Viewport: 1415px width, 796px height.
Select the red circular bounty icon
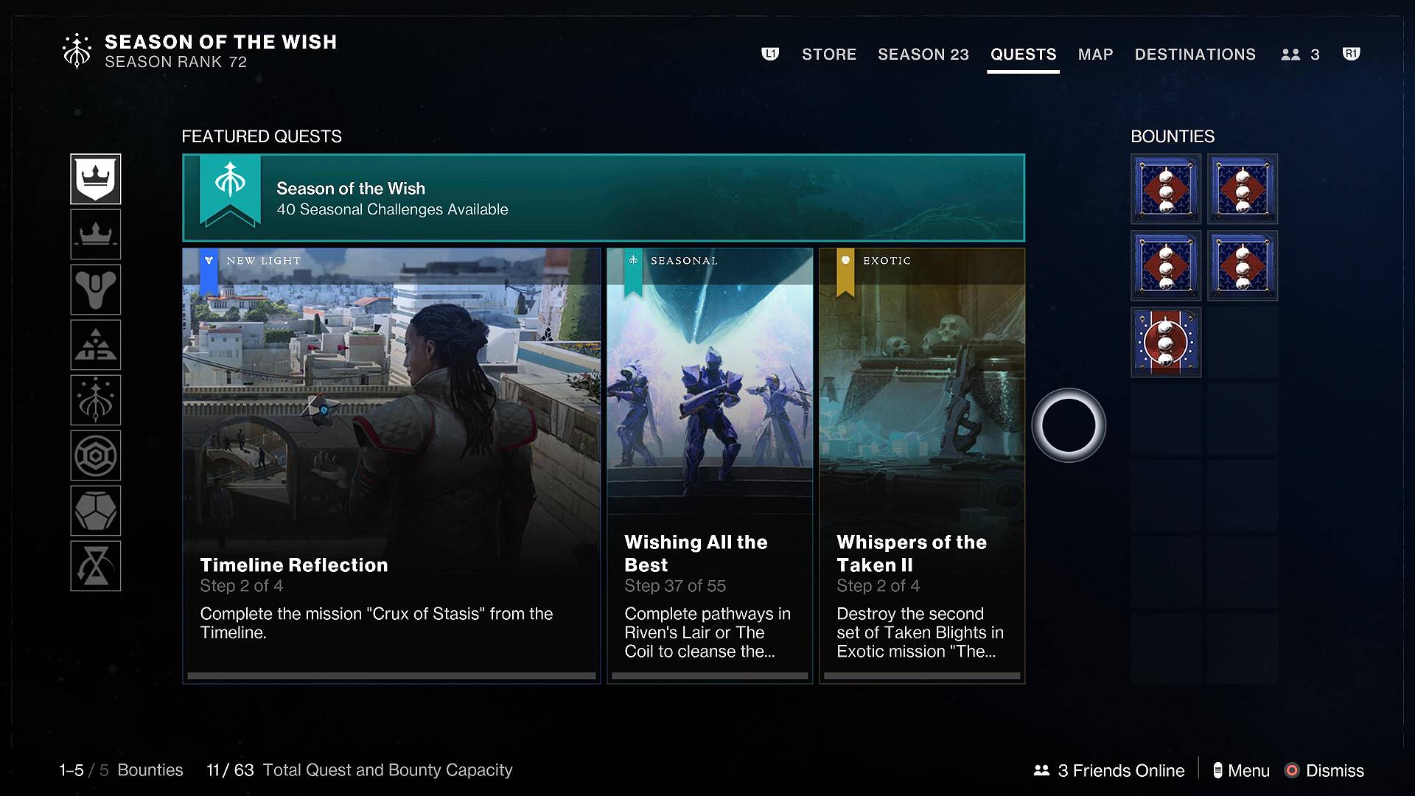(1165, 342)
